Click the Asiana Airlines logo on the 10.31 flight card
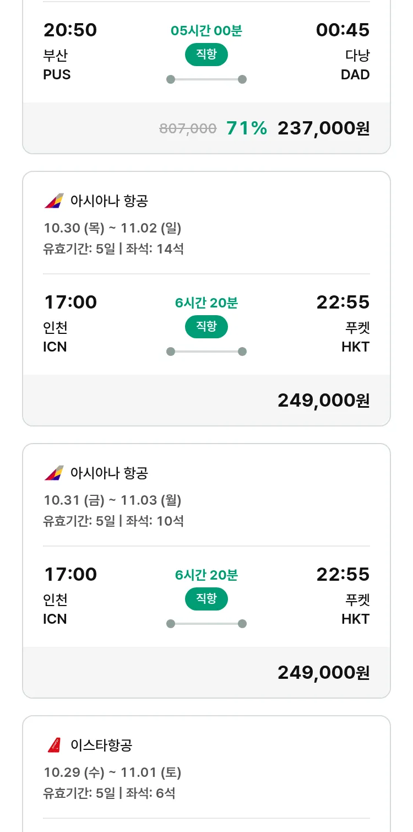Screen dimensions: 413x832 54,473
